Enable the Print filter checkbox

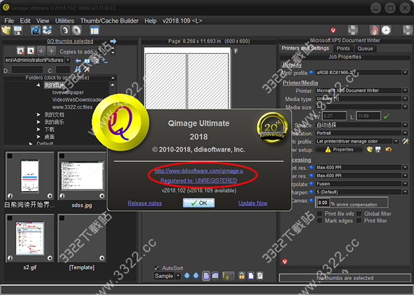tap(359, 221)
